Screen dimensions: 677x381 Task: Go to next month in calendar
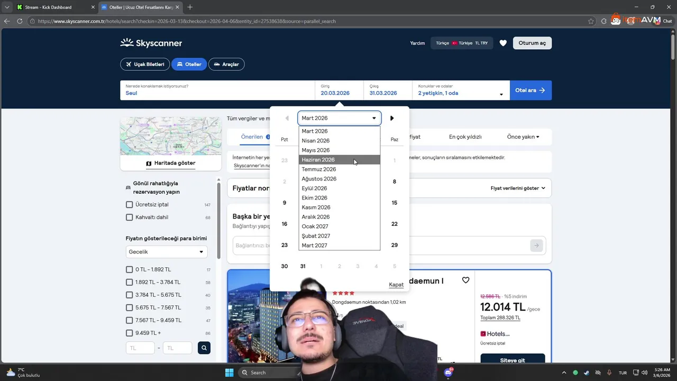(392, 118)
